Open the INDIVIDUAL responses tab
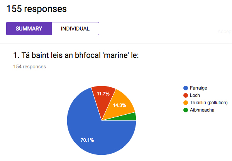The height and width of the screenshot is (161, 232). [75, 29]
